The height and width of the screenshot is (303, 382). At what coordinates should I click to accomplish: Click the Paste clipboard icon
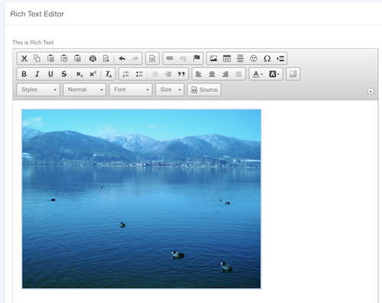coord(50,59)
